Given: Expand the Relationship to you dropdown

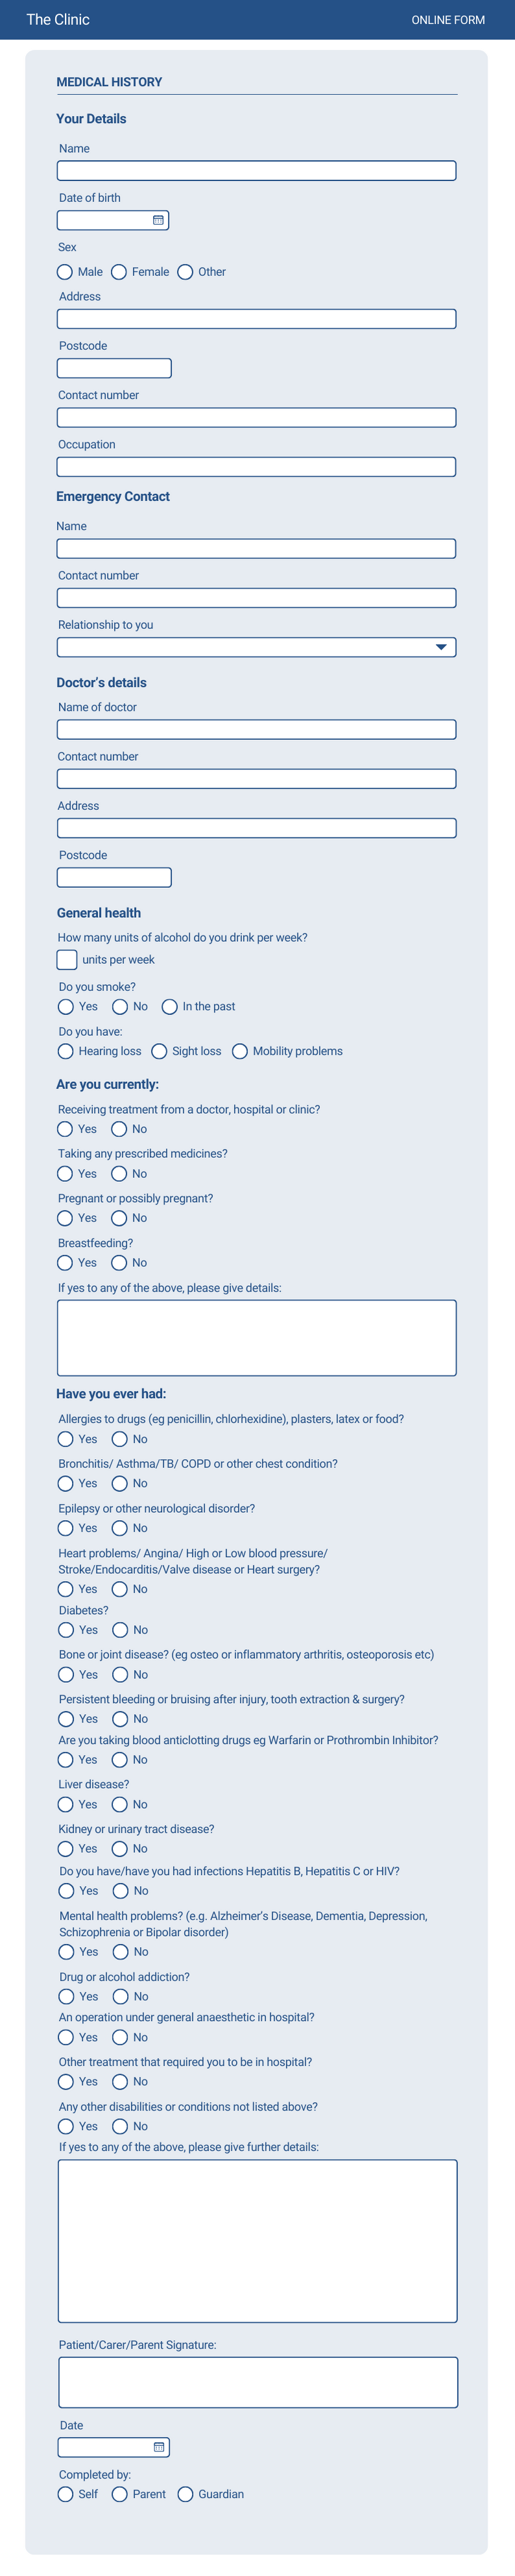Looking at the screenshot, I should click(x=440, y=647).
